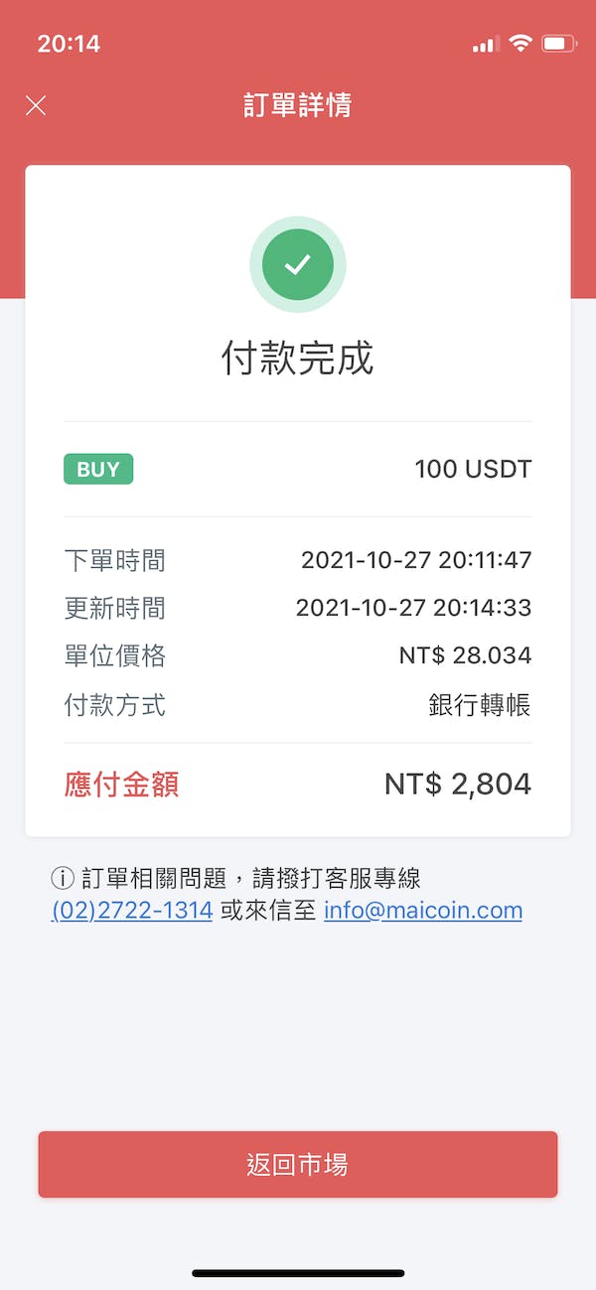Call customer service at (02)2722-1314
The width and height of the screenshot is (596, 1290).
(x=132, y=911)
